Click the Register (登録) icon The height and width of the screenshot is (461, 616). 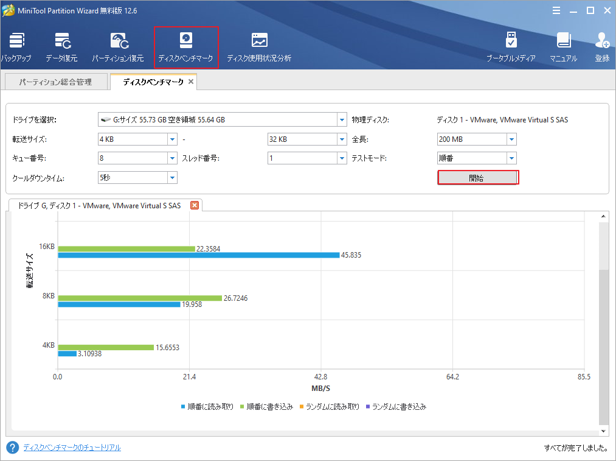[602, 48]
